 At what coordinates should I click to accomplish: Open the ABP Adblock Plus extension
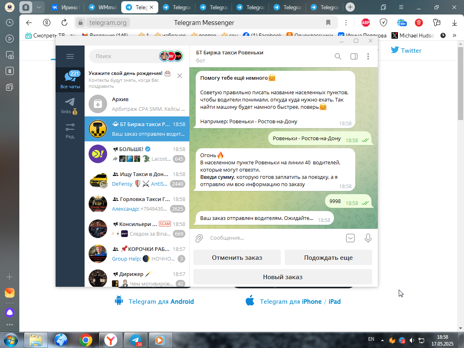click(x=366, y=23)
